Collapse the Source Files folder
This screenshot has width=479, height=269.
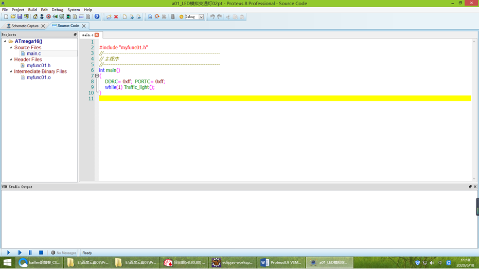[x=11, y=47]
